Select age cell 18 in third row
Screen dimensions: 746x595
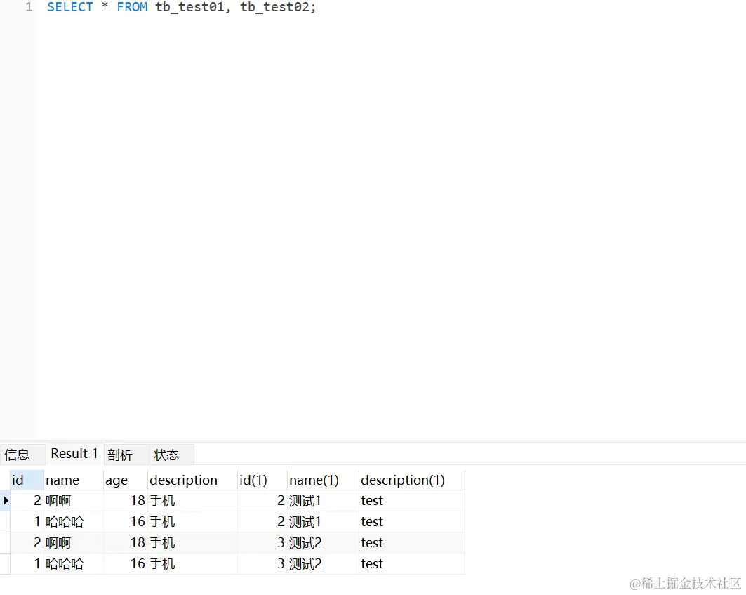pos(125,542)
